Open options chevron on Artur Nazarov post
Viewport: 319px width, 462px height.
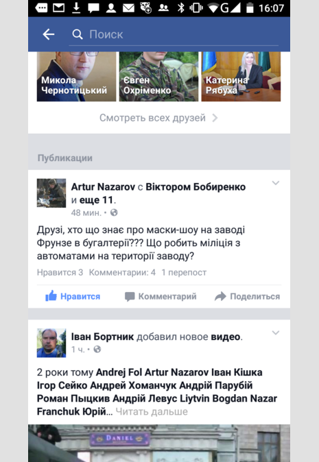click(x=276, y=183)
